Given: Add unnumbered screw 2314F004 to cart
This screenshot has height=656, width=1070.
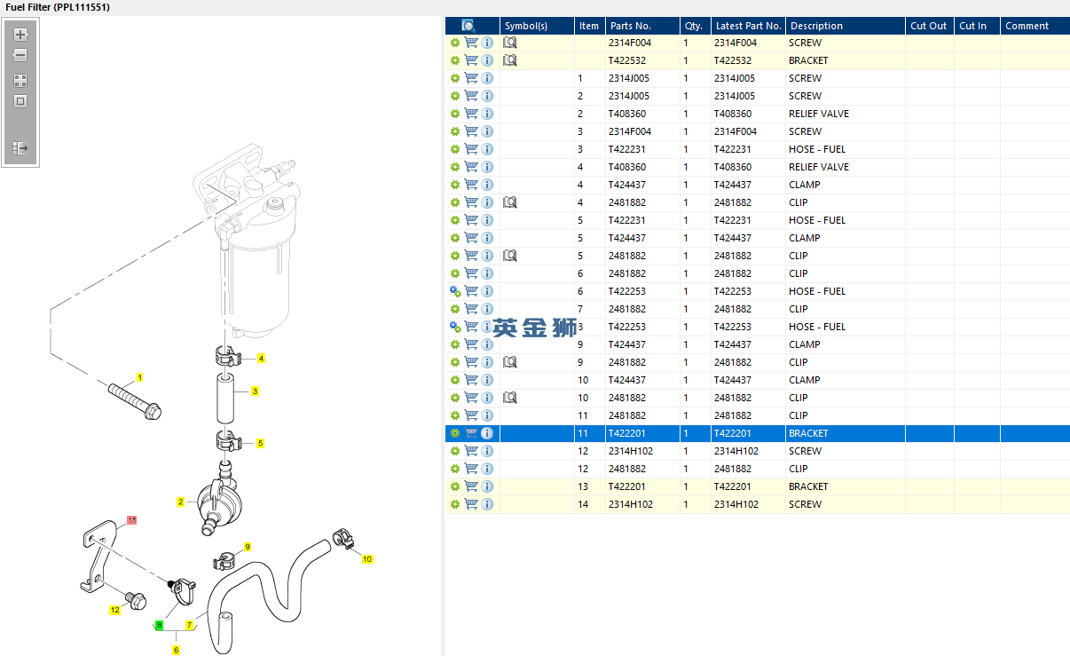Looking at the screenshot, I should pos(471,43).
